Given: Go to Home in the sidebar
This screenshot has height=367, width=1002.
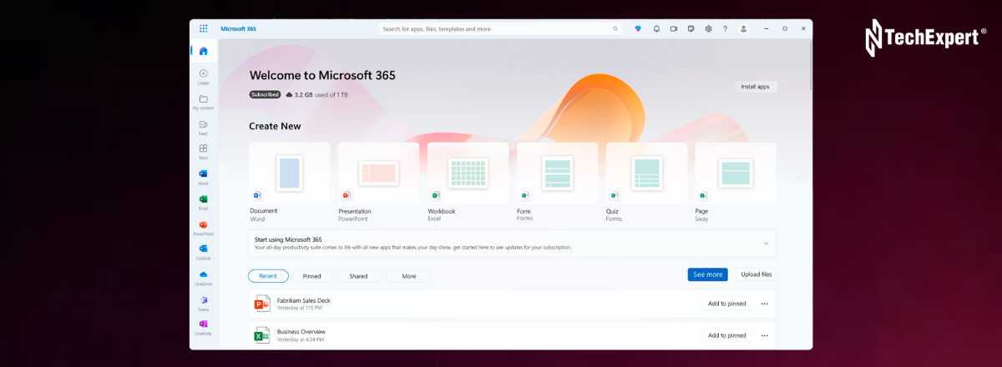Looking at the screenshot, I should [203, 51].
